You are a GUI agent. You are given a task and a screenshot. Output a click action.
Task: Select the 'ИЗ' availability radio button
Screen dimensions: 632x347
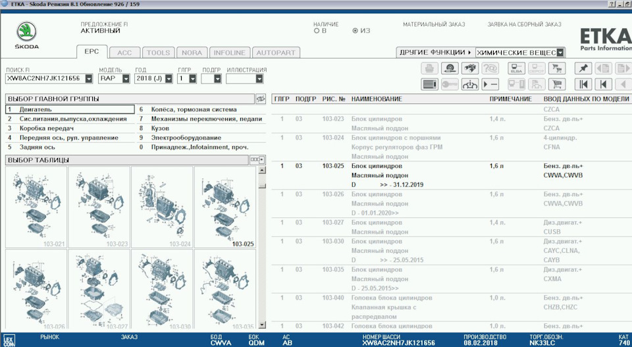pyautogui.click(x=355, y=30)
